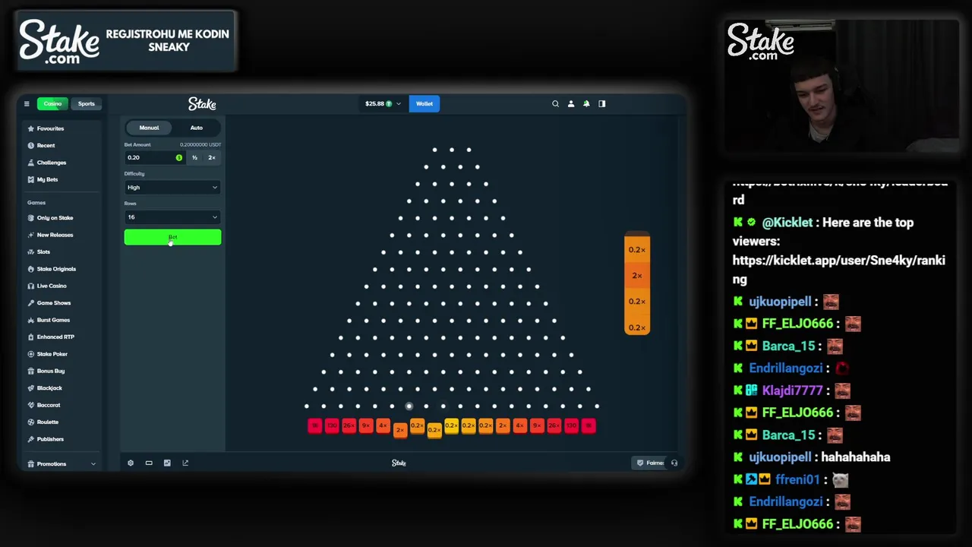Open the Wallet
Viewport: 972px width, 547px height.
(424, 103)
